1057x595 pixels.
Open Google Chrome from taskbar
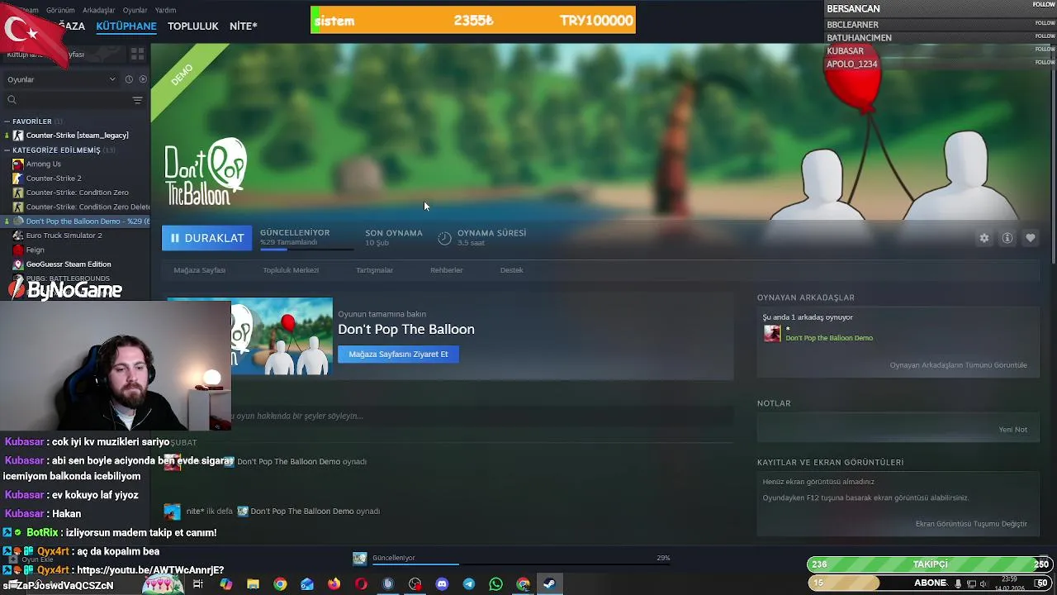(x=280, y=584)
